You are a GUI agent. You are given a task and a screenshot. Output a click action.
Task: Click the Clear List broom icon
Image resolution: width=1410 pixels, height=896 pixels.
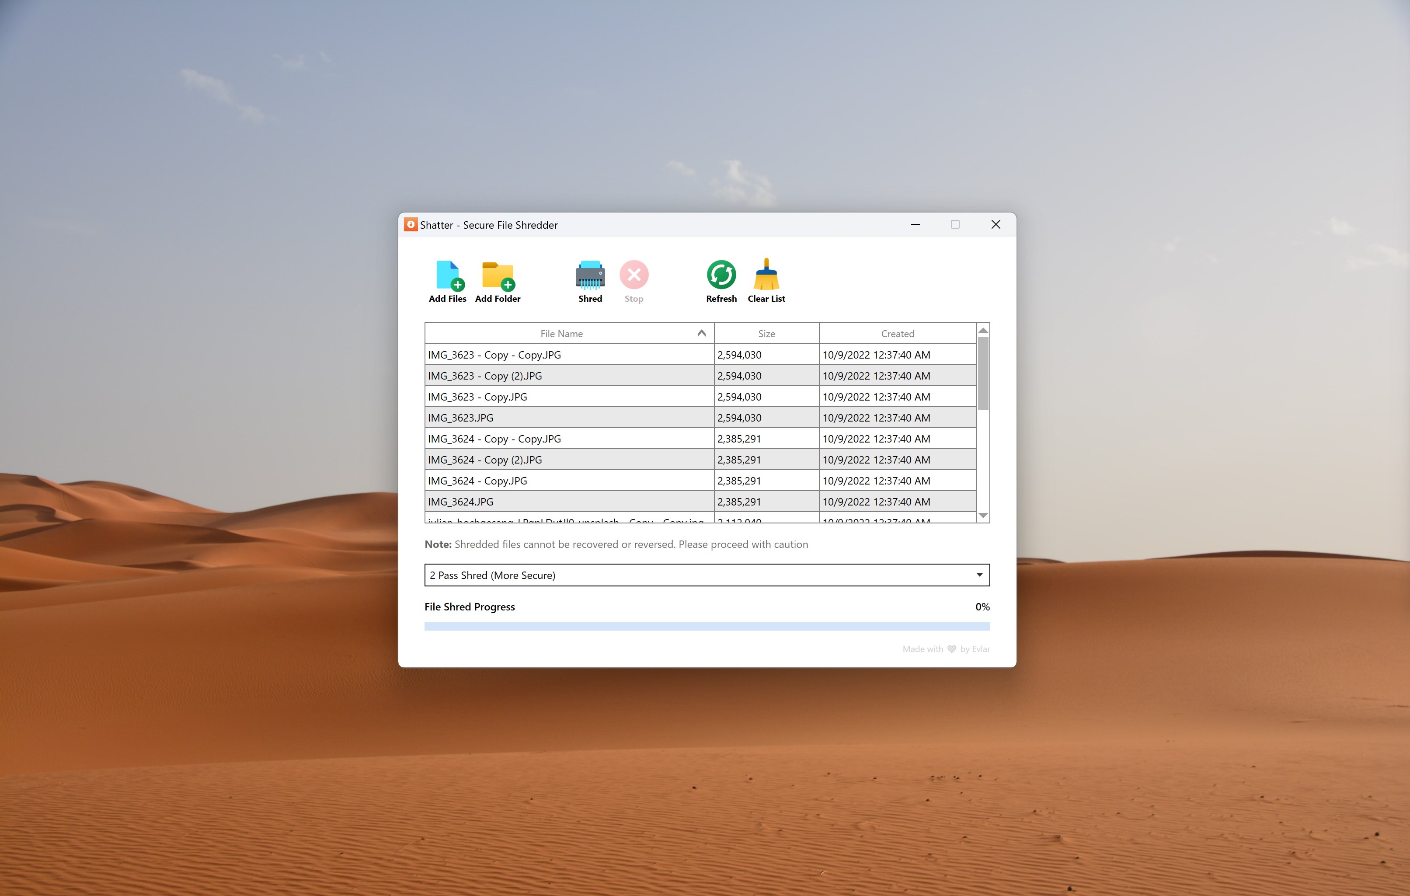[766, 275]
